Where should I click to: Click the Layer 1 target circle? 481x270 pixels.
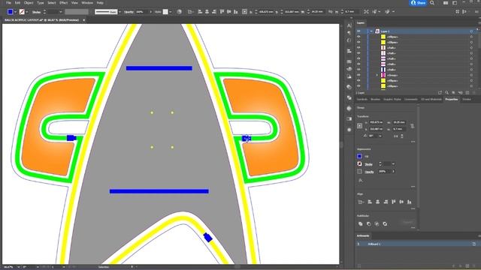(x=471, y=31)
